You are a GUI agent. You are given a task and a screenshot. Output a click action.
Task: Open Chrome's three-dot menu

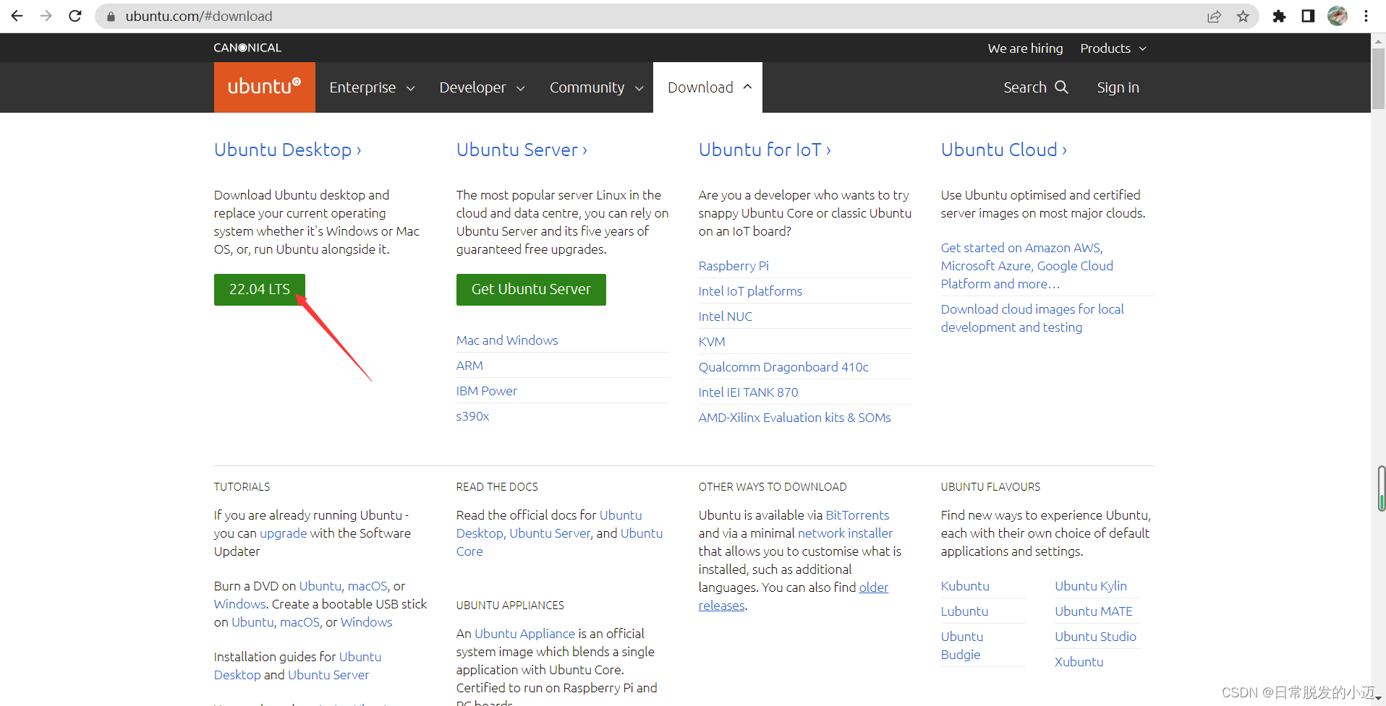[x=1366, y=16]
